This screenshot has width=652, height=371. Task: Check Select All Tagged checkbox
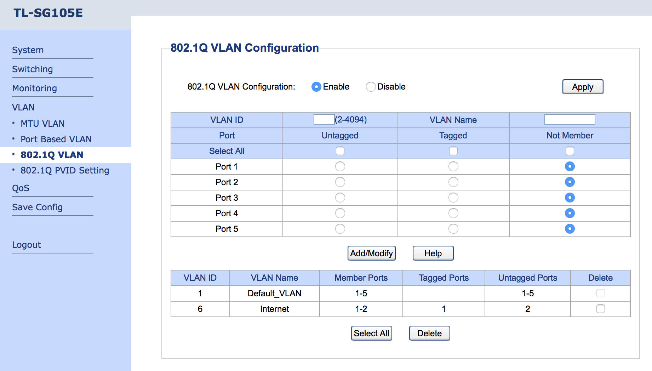(453, 151)
